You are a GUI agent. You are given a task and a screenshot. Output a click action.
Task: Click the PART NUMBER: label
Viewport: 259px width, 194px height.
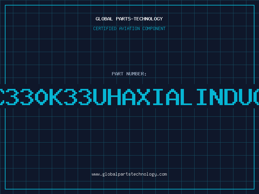pyautogui.click(x=129, y=74)
